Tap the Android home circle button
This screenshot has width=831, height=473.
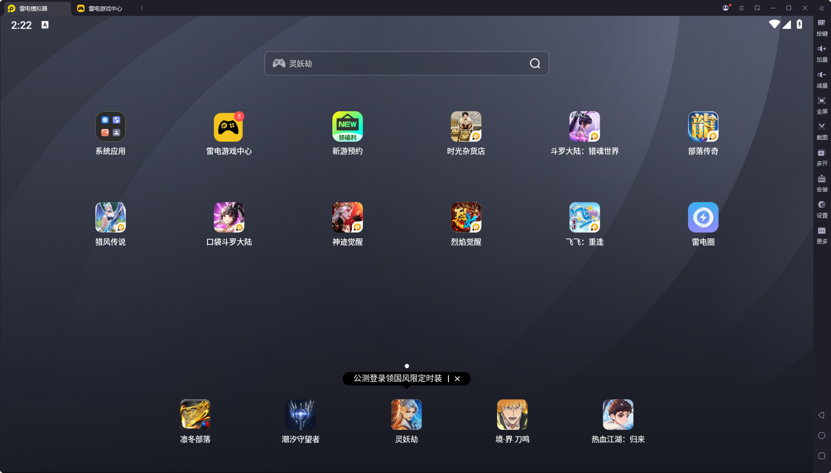tap(821, 435)
